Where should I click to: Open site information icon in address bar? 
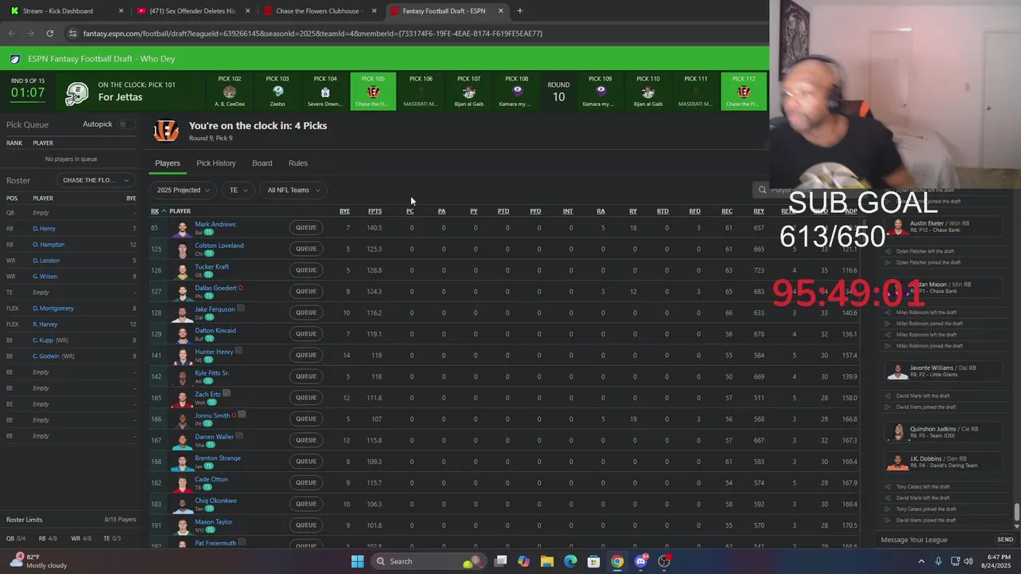tap(73, 33)
